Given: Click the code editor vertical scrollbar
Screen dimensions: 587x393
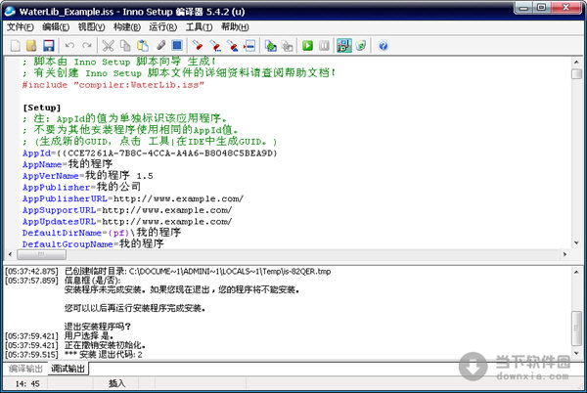Looking at the screenshot, I should click(x=576, y=156).
